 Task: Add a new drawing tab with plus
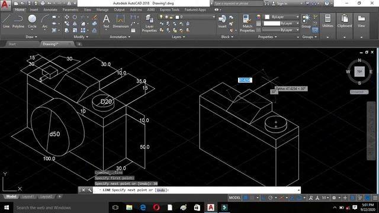click(79, 44)
